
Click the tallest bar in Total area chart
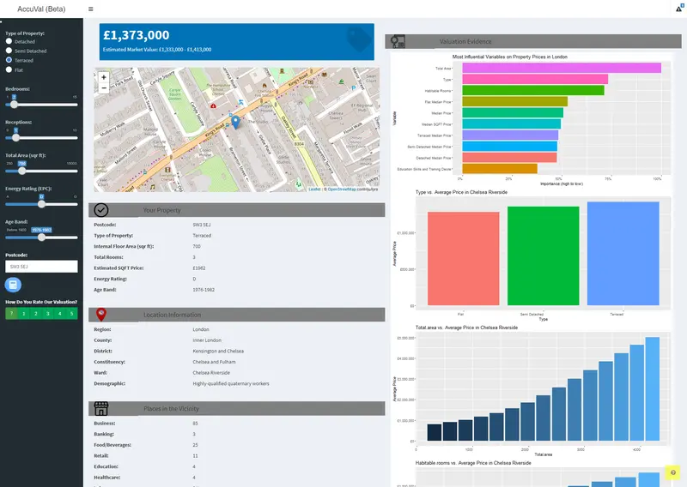click(x=653, y=388)
